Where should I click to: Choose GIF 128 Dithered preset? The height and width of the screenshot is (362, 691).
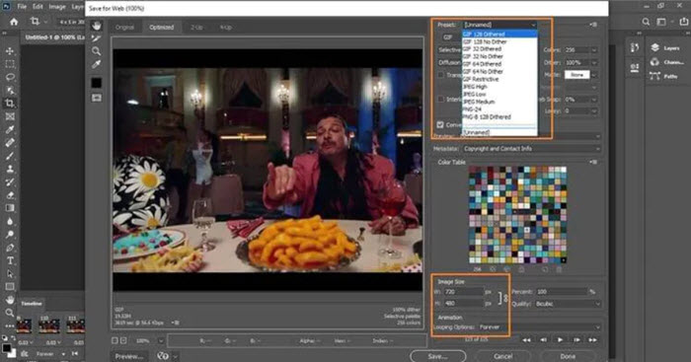(499, 34)
